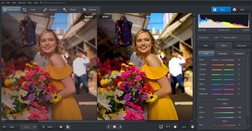The height and width of the screenshot is (131, 252).
Task: Open the Effects toolbar tab
Action: tap(70, 10)
